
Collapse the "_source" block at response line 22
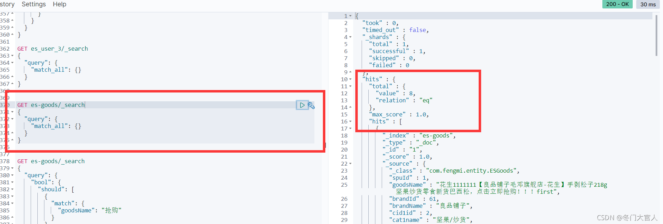(x=350, y=164)
